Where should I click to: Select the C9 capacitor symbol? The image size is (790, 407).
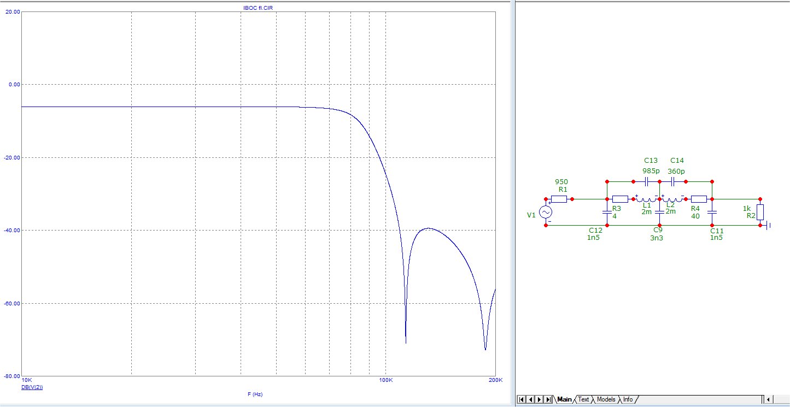tap(659, 212)
